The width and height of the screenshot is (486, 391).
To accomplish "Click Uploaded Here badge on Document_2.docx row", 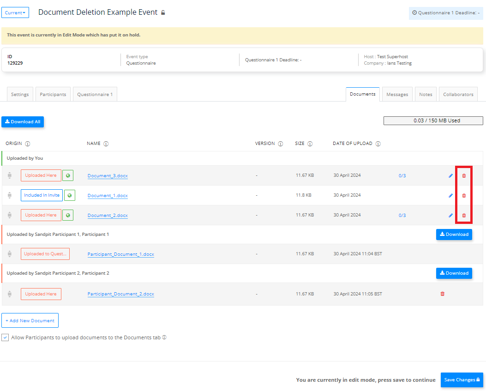I will click(41, 215).
